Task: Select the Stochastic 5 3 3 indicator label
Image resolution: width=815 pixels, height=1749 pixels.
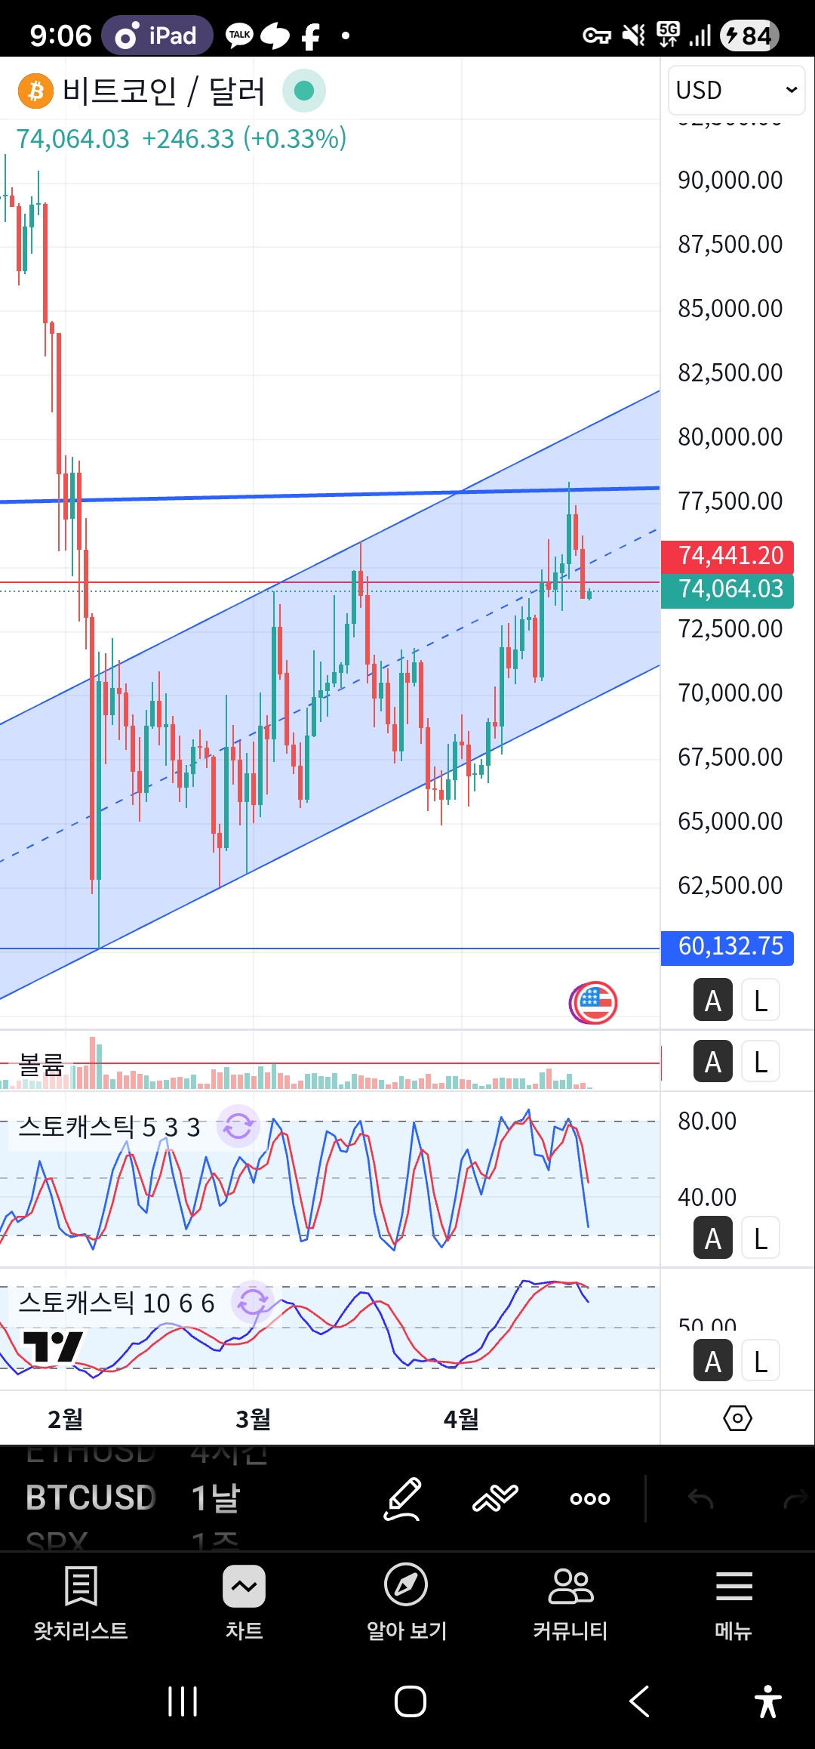Action: click(x=109, y=1127)
